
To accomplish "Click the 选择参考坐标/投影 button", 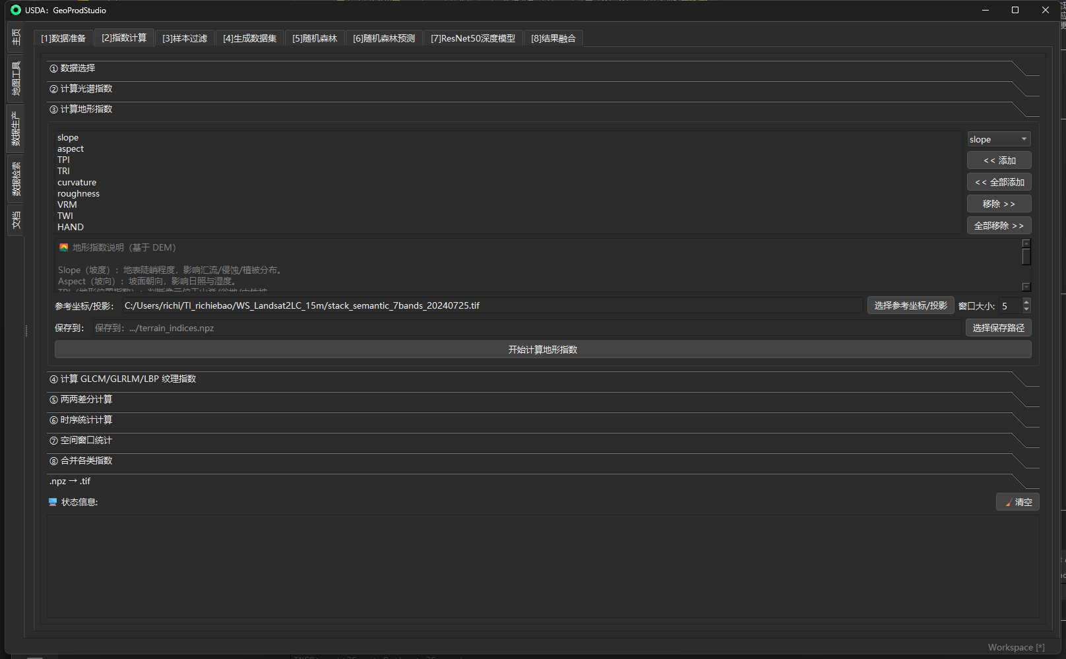I will [x=910, y=305].
